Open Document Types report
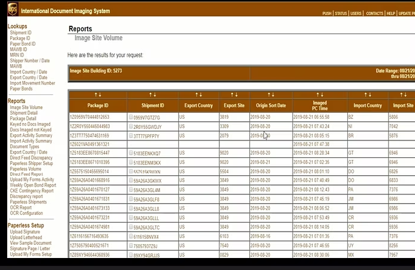This screenshot has width=415, height=270. coord(25,146)
